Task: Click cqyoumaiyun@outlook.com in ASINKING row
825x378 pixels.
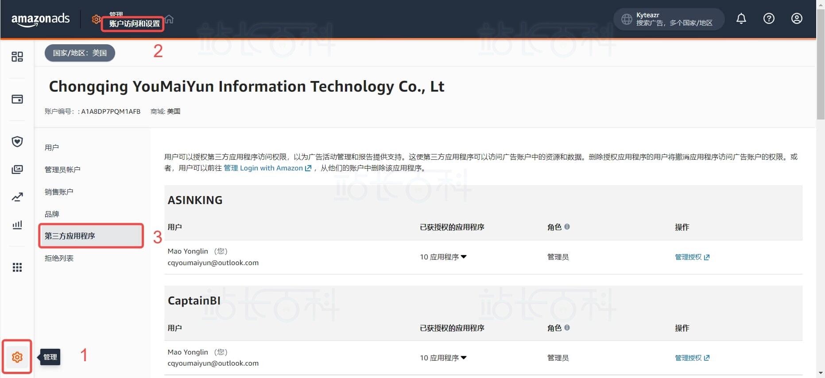Action: point(213,263)
